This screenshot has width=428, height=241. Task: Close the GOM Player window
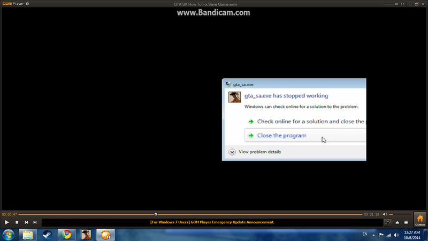pyautogui.click(x=423, y=4)
